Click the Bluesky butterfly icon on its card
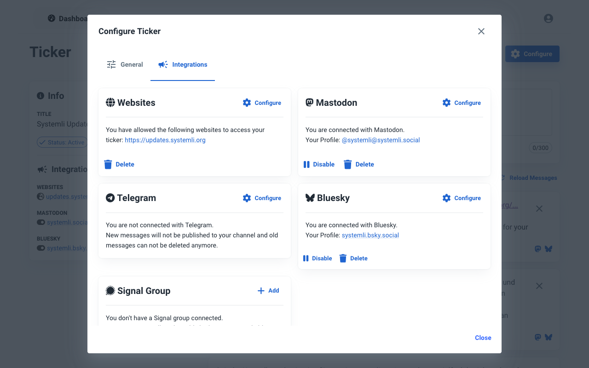 coord(310,198)
